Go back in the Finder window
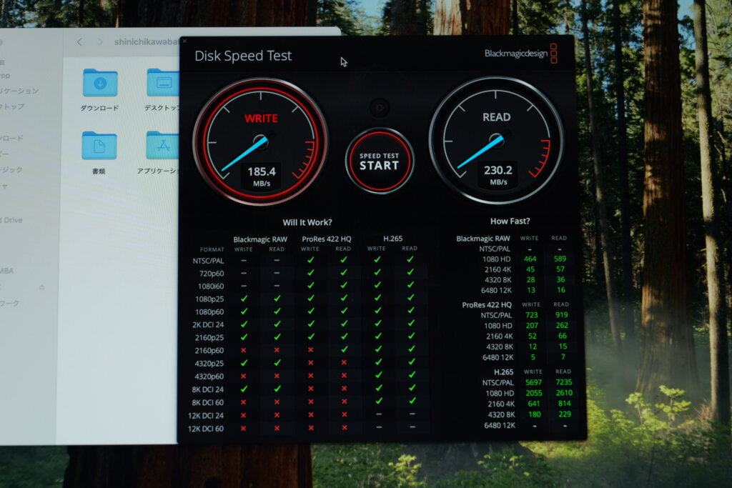The height and width of the screenshot is (488, 732). 80,42
